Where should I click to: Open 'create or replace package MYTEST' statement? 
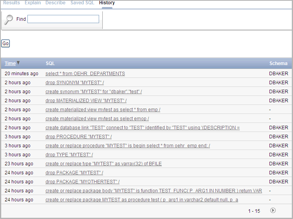(x=142, y=200)
